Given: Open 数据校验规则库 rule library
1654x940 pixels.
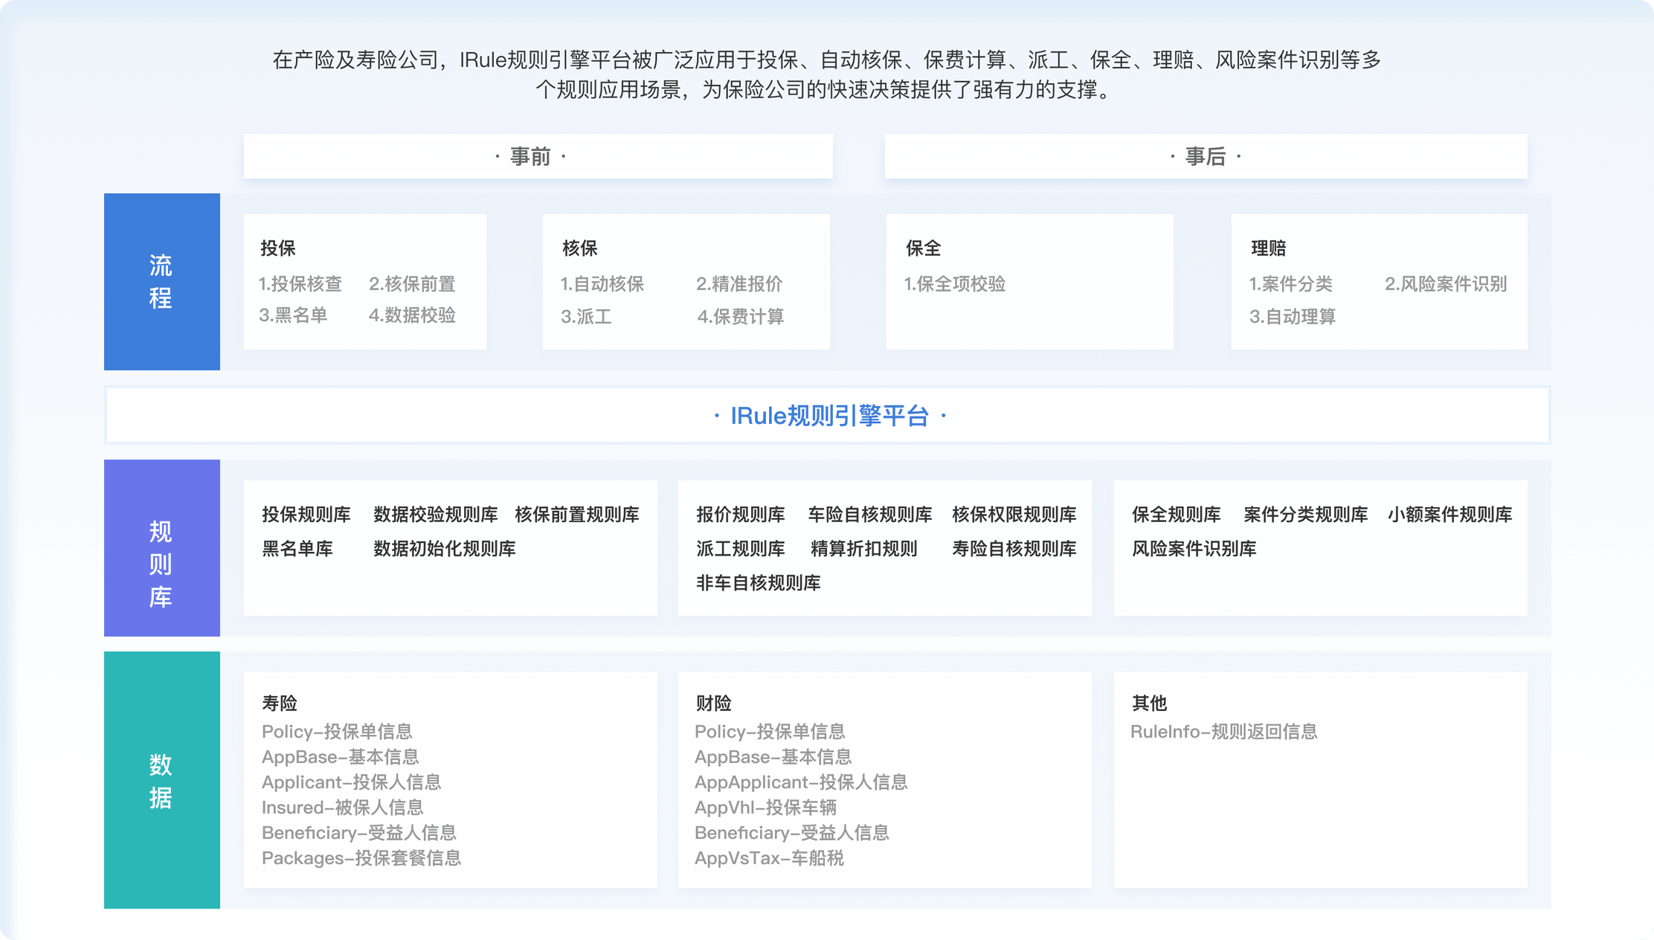Looking at the screenshot, I should click(435, 515).
